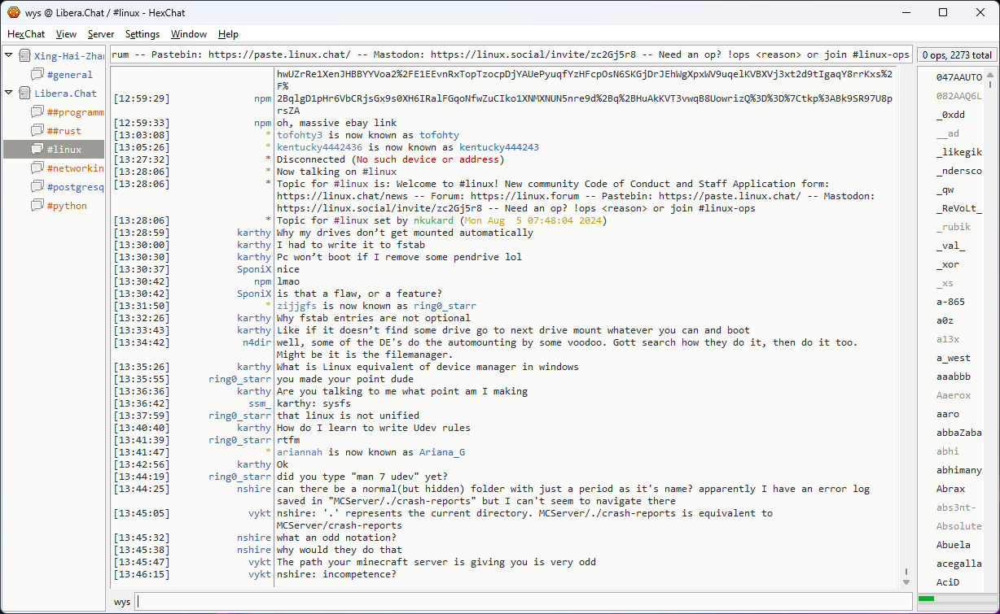The height and width of the screenshot is (614, 1000).
Task: Collapse the Libera.Chat server tree
Action: [x=9, y=94]
